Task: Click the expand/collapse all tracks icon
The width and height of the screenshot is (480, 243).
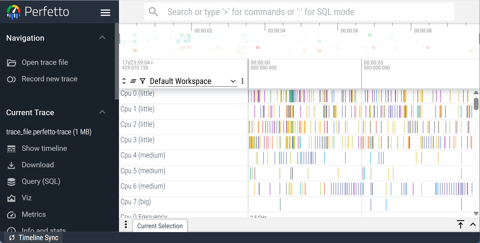Action: [124, 81]
